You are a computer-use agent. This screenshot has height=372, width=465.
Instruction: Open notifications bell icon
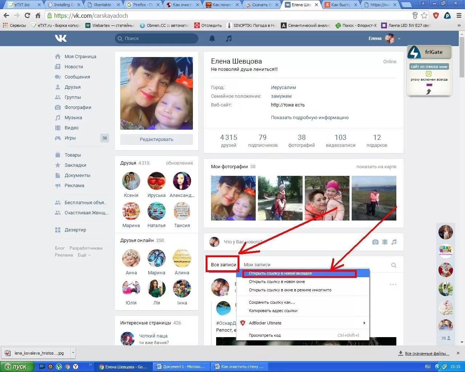pyautogui.click(x=212, y=39)
